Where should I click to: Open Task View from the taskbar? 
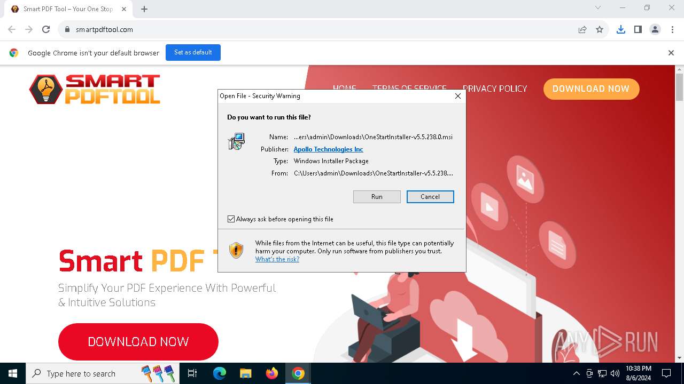point(192,373)
